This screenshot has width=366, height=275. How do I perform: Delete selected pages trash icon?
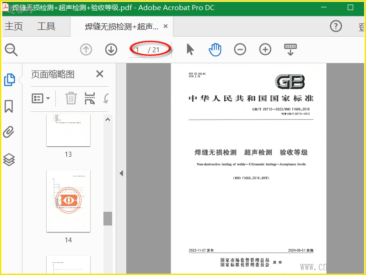(x=71, y=98)
